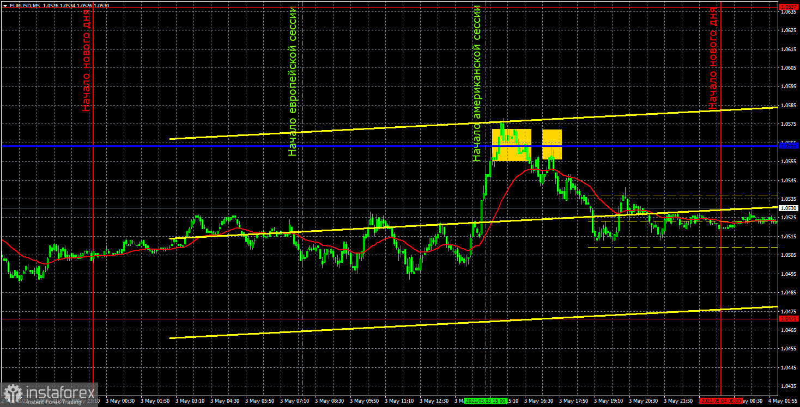Click the first yellow highlighted signal box
Image resolution: width=800 pixels, height=407 pixels.
click(x=512, y=145)
